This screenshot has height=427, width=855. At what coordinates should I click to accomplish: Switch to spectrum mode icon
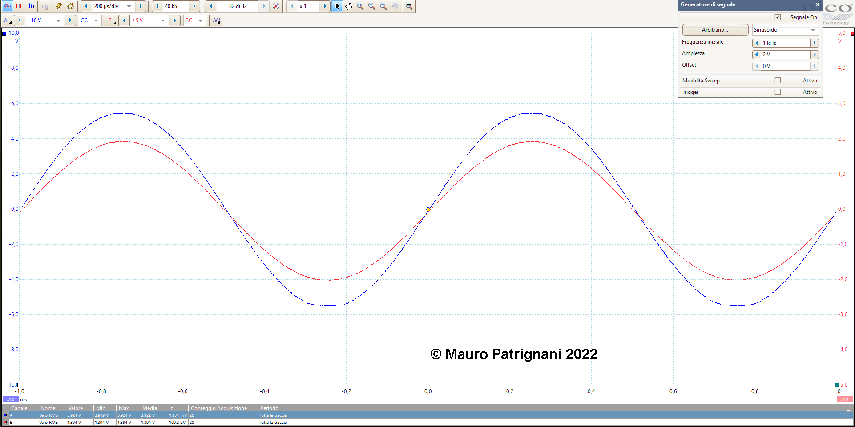[31, 6]
